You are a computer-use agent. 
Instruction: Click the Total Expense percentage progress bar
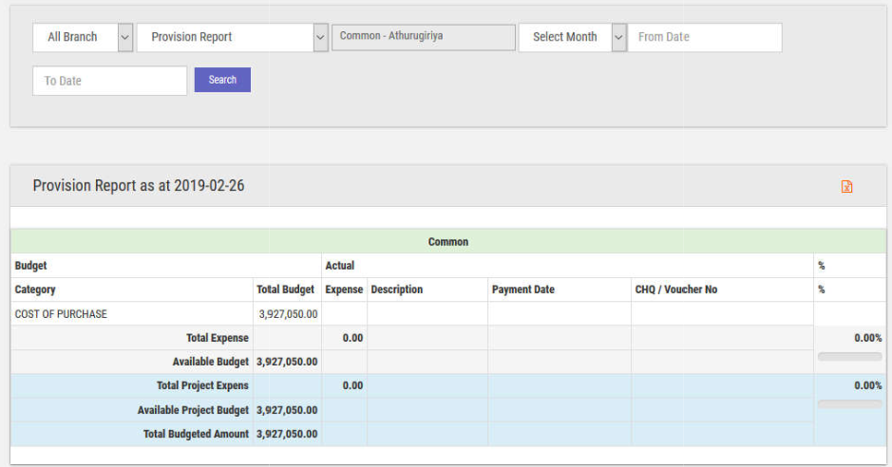click(x=849, y=357)
